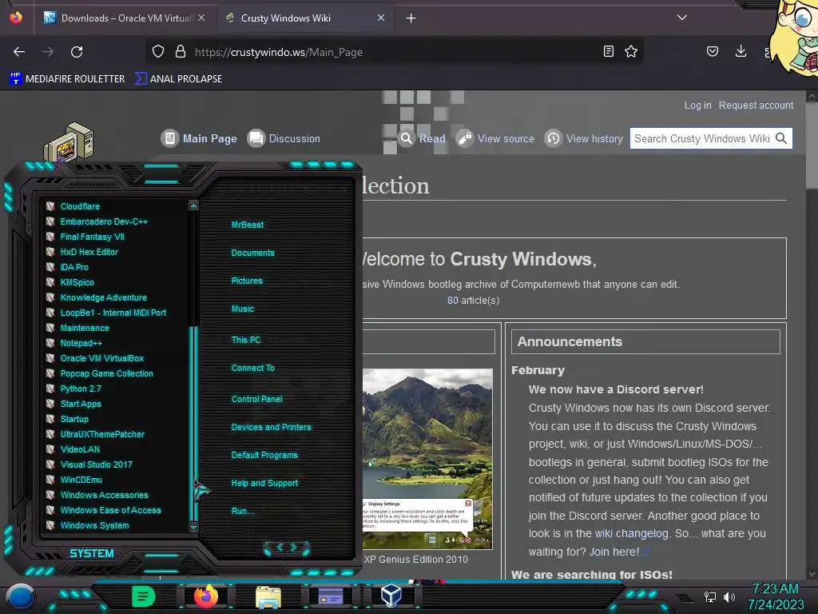
Task: Click the wiki search magnifier icon
Action: click(781, 138)
